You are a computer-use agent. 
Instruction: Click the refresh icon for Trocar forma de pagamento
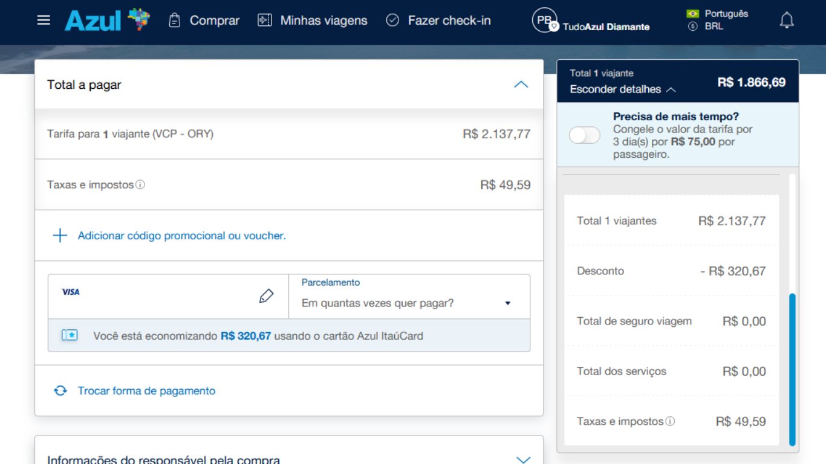point(60,391)
